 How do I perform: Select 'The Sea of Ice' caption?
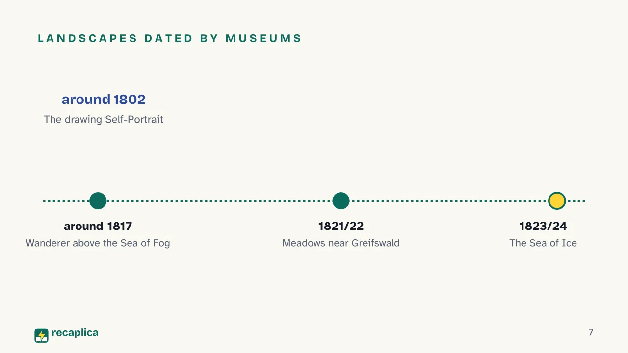point(543,243)
